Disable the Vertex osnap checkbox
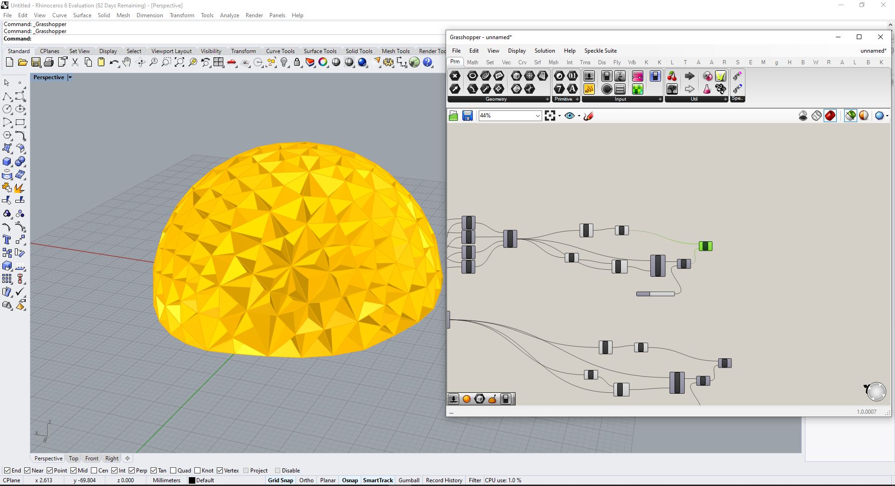Viewport: 895px width, 486px height. (x=220, y=471)
